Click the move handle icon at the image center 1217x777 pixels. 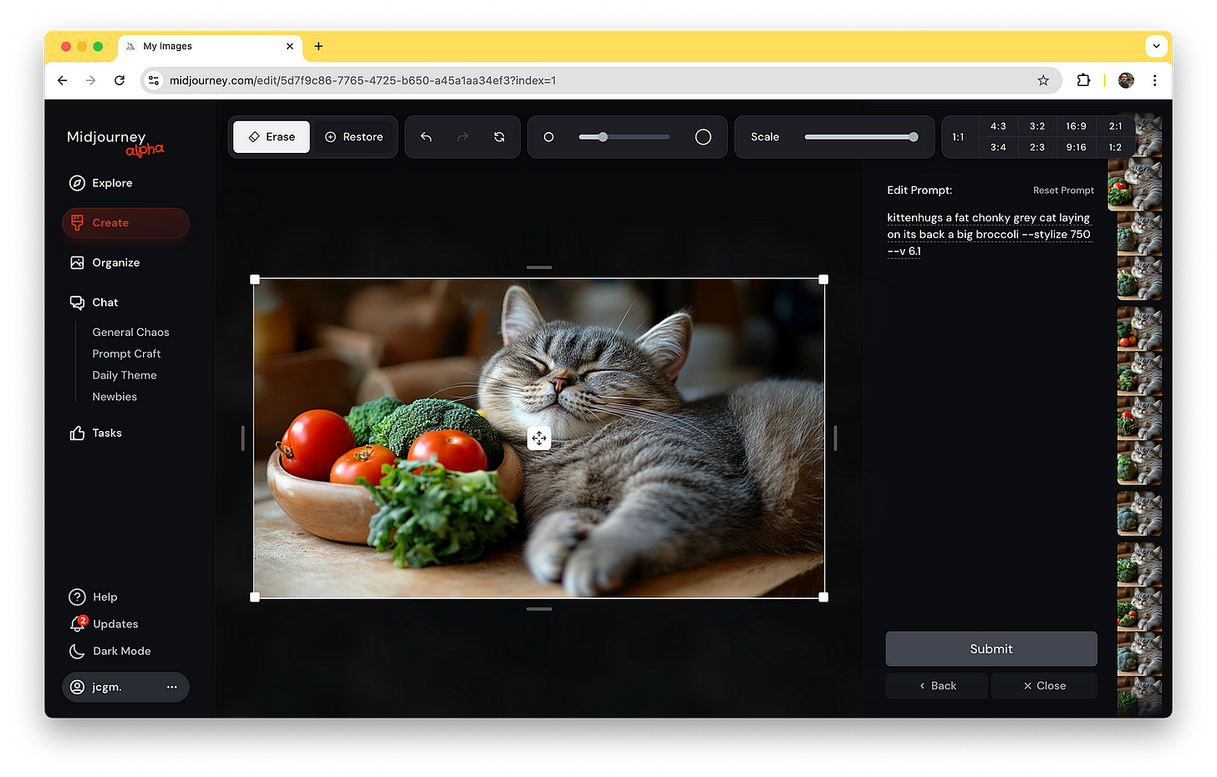[x=539, y=439]
